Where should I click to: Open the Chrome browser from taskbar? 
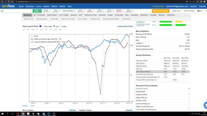(23, 114)
